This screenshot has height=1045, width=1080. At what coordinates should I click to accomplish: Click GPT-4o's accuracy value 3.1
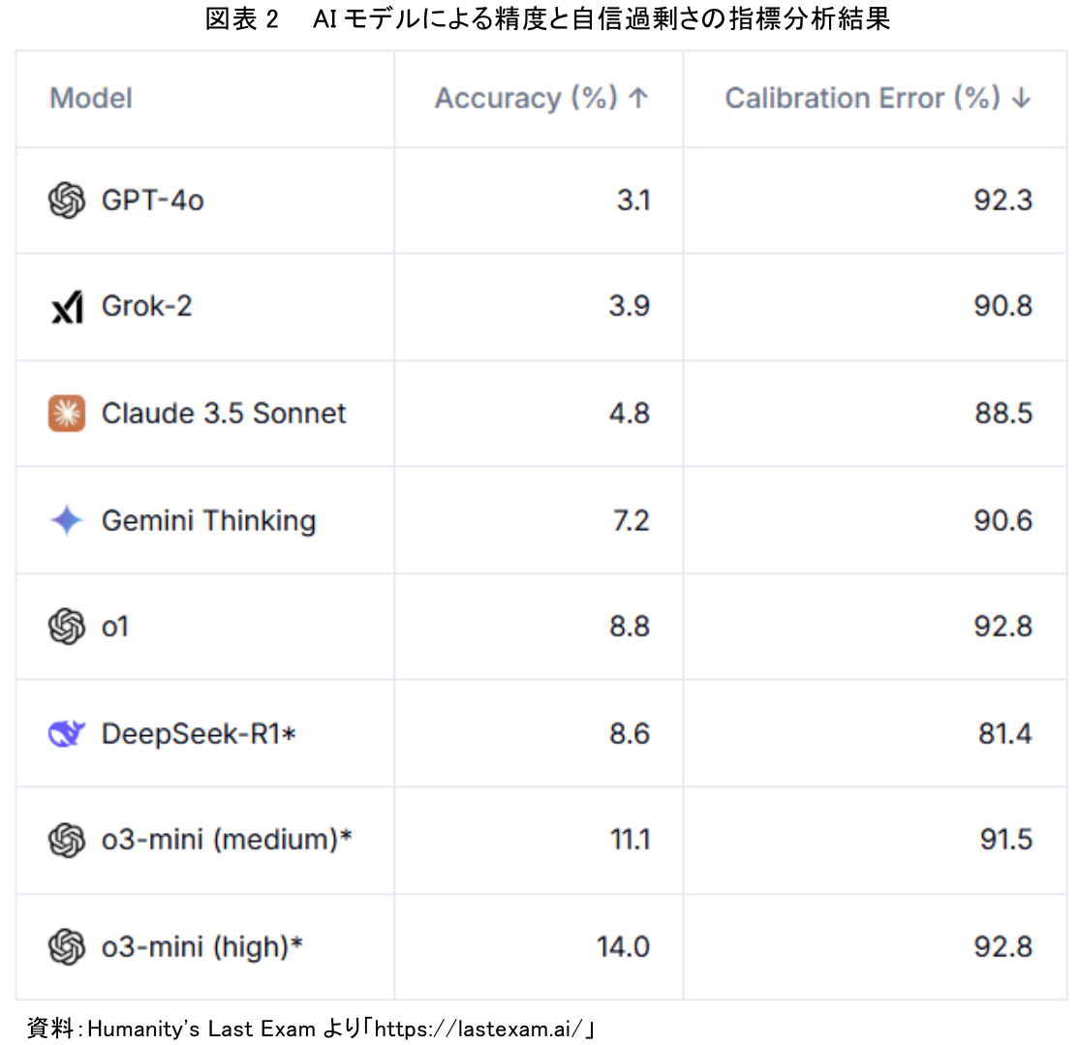coord(633,200)
